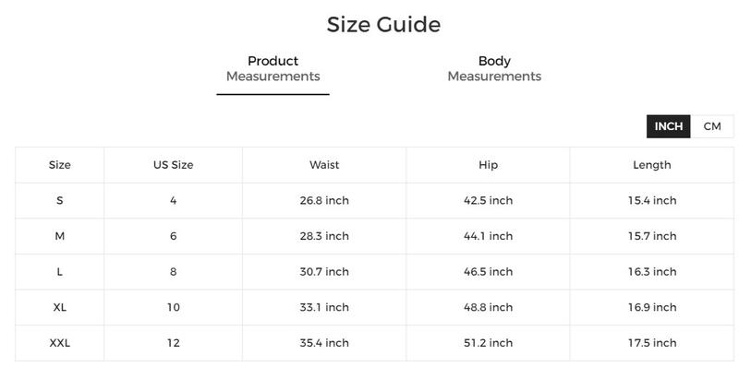Select the S size row label
Viewport: 739px width, 367px height.
click(x=60, y=200)
